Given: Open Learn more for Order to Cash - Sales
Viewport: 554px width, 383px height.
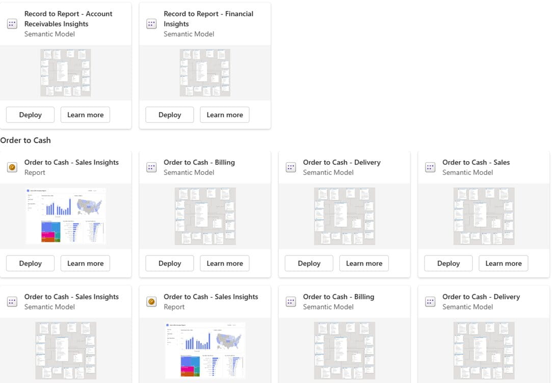Looking at the screenshot, I should coord(503,263).
